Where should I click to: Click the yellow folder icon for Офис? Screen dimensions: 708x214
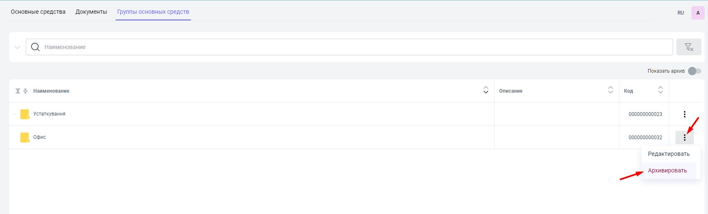click(x=25, y=138)
